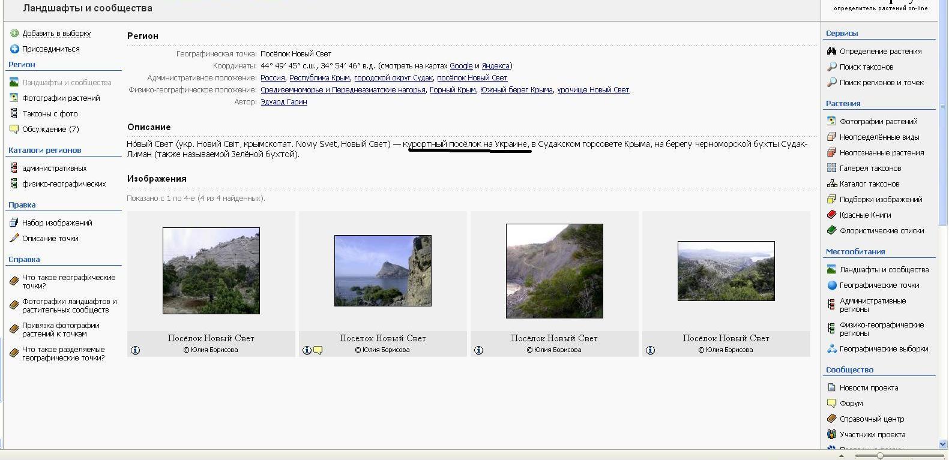Open Таксоны с фото menu item

[50, 114]
